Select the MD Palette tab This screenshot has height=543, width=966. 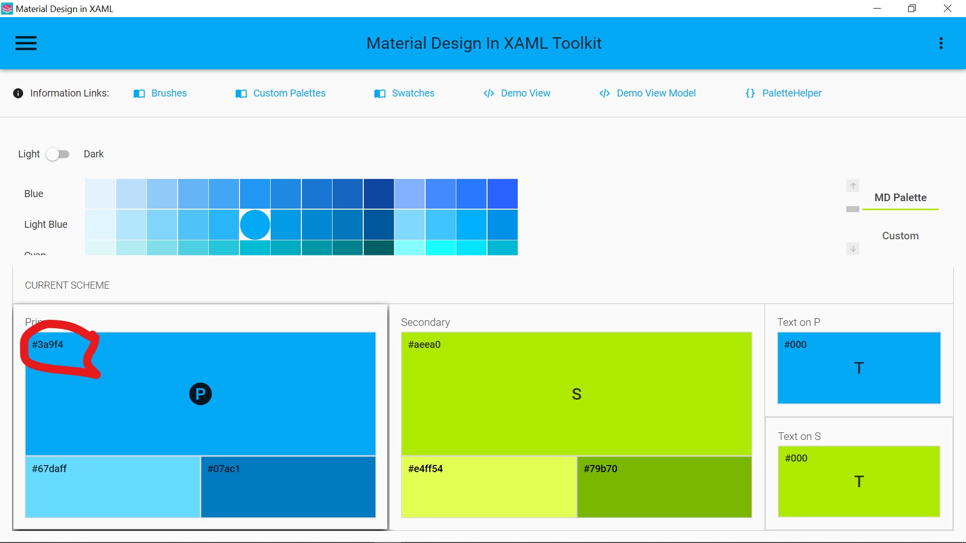coord(900,197)
